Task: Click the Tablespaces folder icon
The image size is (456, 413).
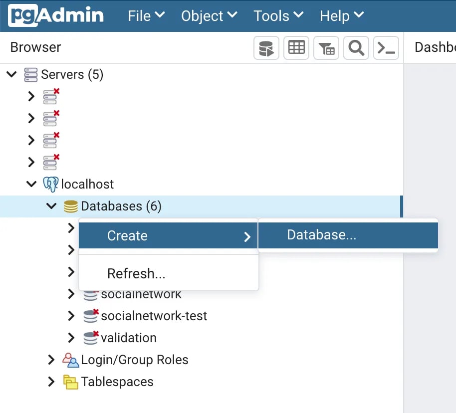Action: [71, 382]
